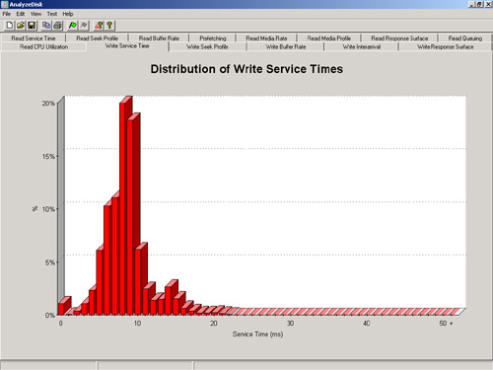Select the Write Seek Profile tab
The image size is (493, 370).
click(x=207, y=46)
